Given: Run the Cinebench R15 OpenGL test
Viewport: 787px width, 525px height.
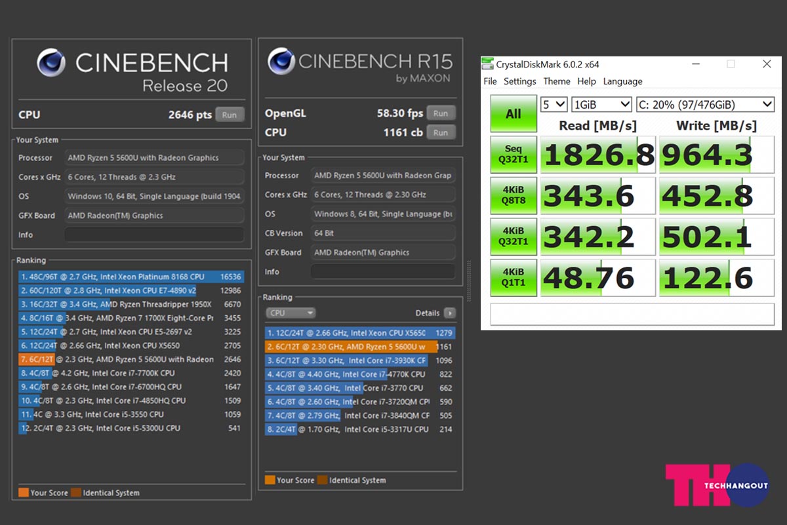Looking at the screenshot, I should pyautogui.click(x=441, y=113).
